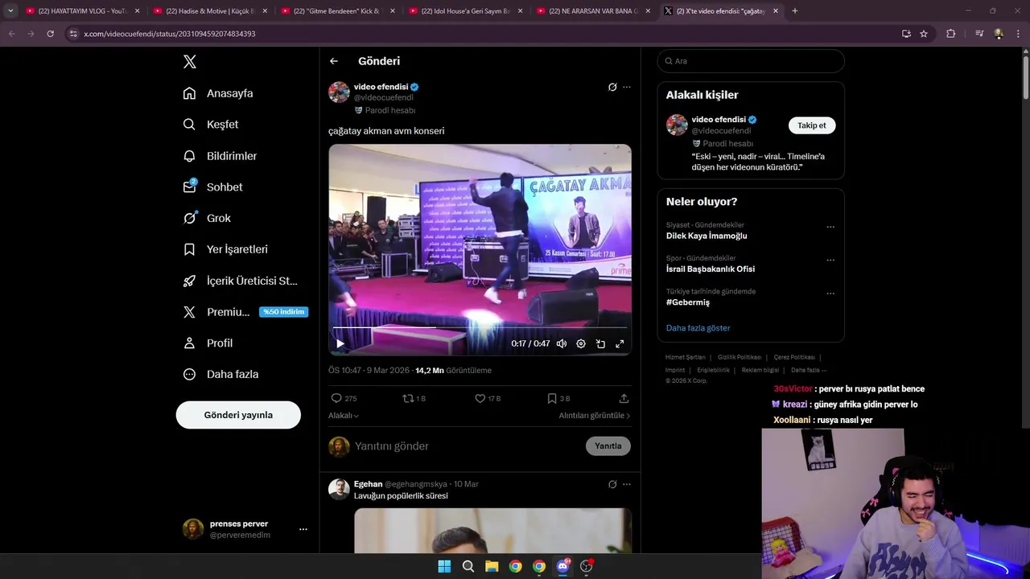Open Profil page
Screen dimensions: 1030x579
(x=208, y=343)
